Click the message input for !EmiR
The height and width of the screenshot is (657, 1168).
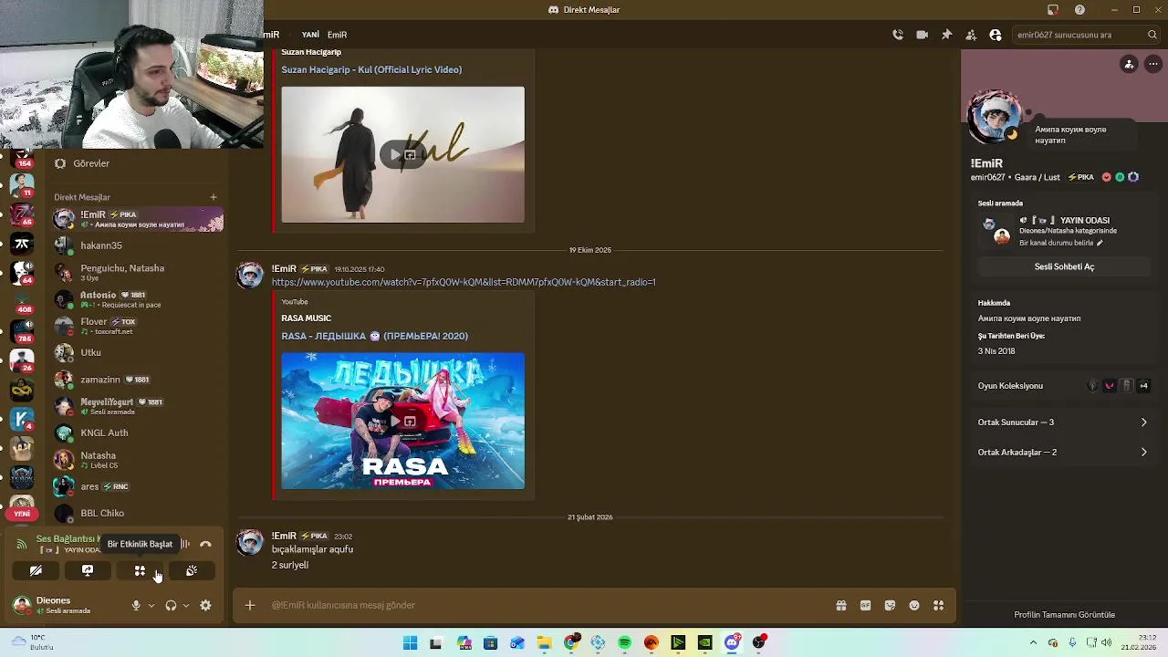coord(547,605)
